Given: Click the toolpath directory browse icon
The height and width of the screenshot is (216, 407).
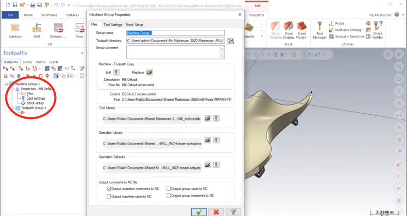Looking at the screenshot, I should [x=231, y=41].
